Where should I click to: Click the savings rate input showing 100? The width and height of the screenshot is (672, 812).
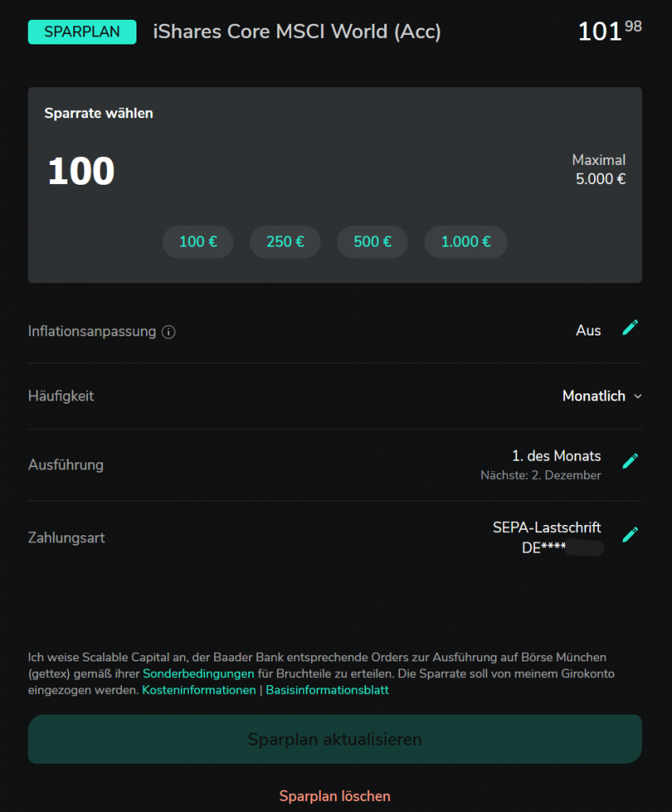point(80,170)
